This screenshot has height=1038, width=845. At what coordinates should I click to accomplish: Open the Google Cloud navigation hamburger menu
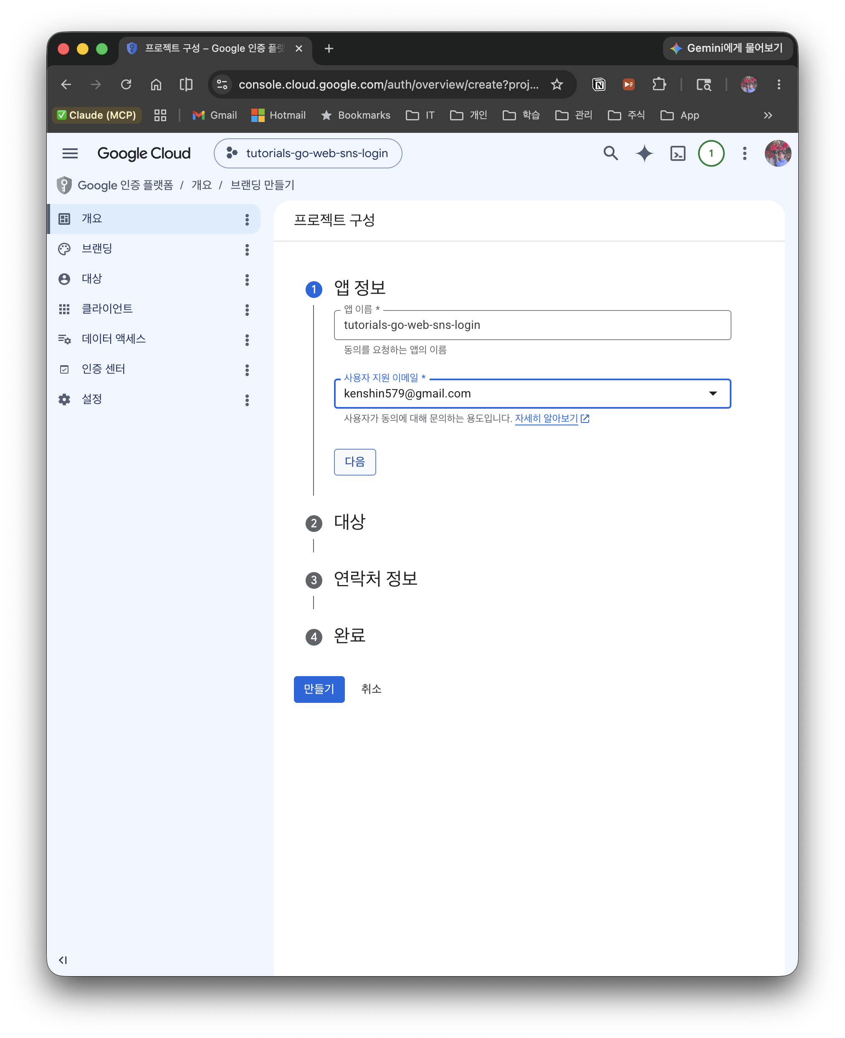70,153
